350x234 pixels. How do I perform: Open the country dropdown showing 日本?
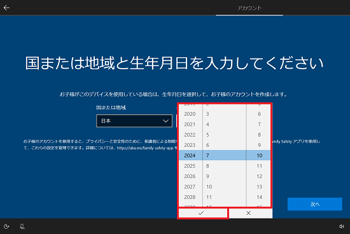tap(134, 121)
